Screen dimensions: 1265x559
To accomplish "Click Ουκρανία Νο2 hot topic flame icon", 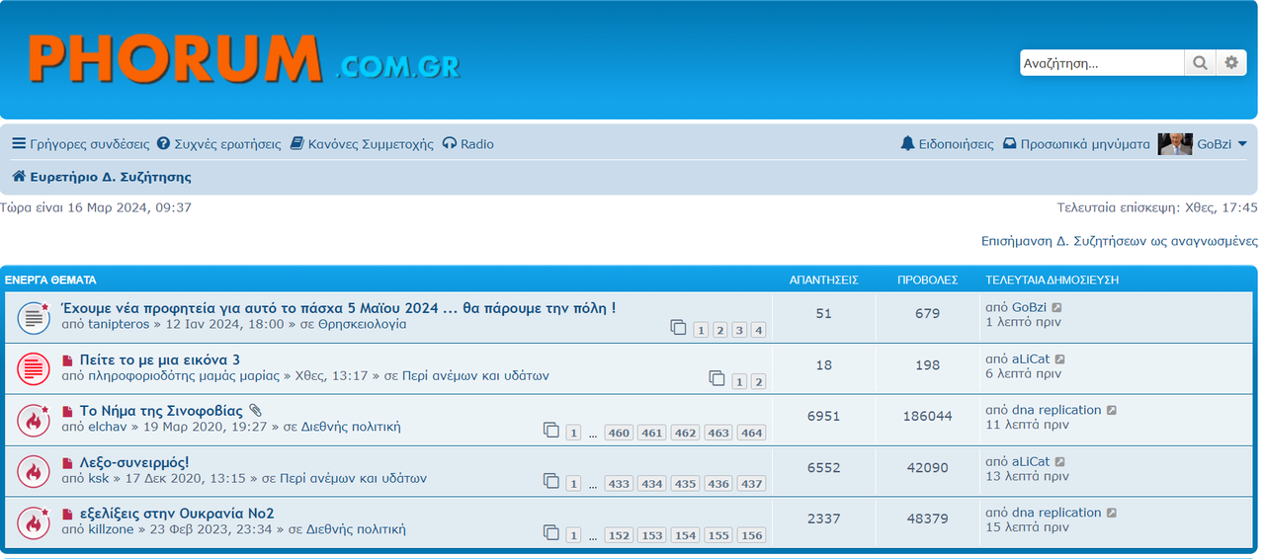I will tap(34, 523).
